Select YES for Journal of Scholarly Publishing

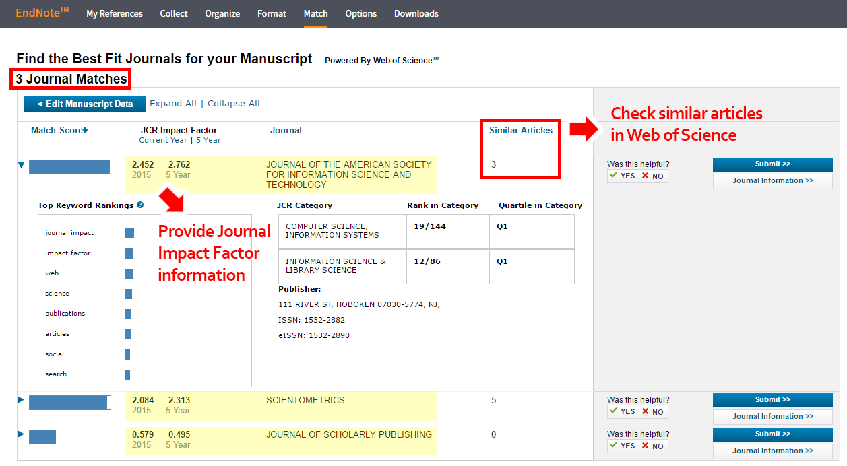coord(623,446)
